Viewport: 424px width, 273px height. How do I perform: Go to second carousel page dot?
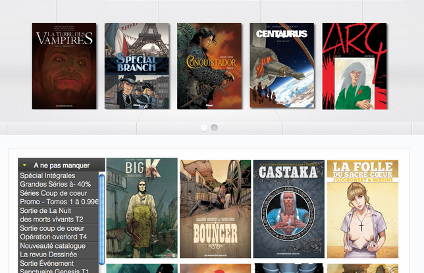[214, 128]
